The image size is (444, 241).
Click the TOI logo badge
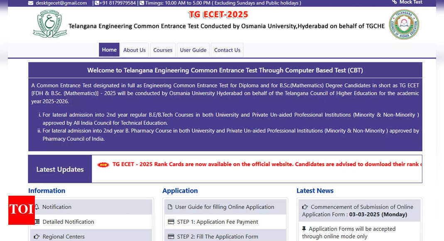click(x=22, y=210)
